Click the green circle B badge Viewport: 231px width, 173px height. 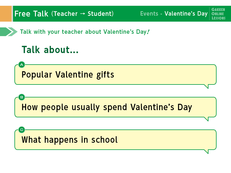(22, 97)
